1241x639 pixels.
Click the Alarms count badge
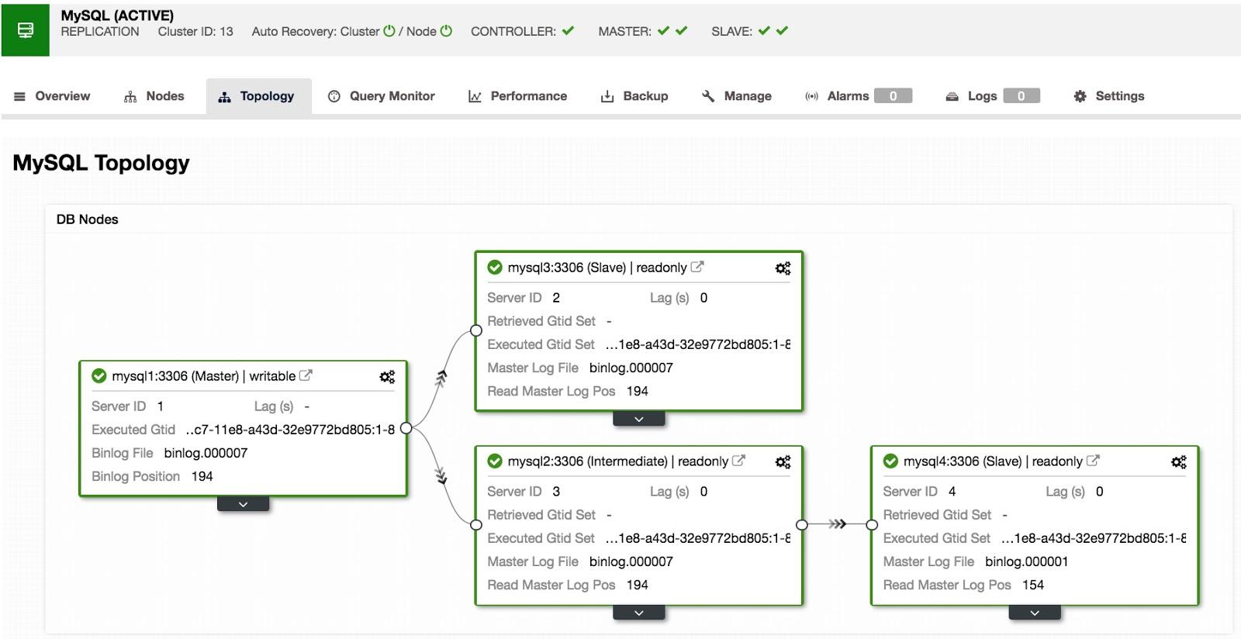click(x=893, y=96)
